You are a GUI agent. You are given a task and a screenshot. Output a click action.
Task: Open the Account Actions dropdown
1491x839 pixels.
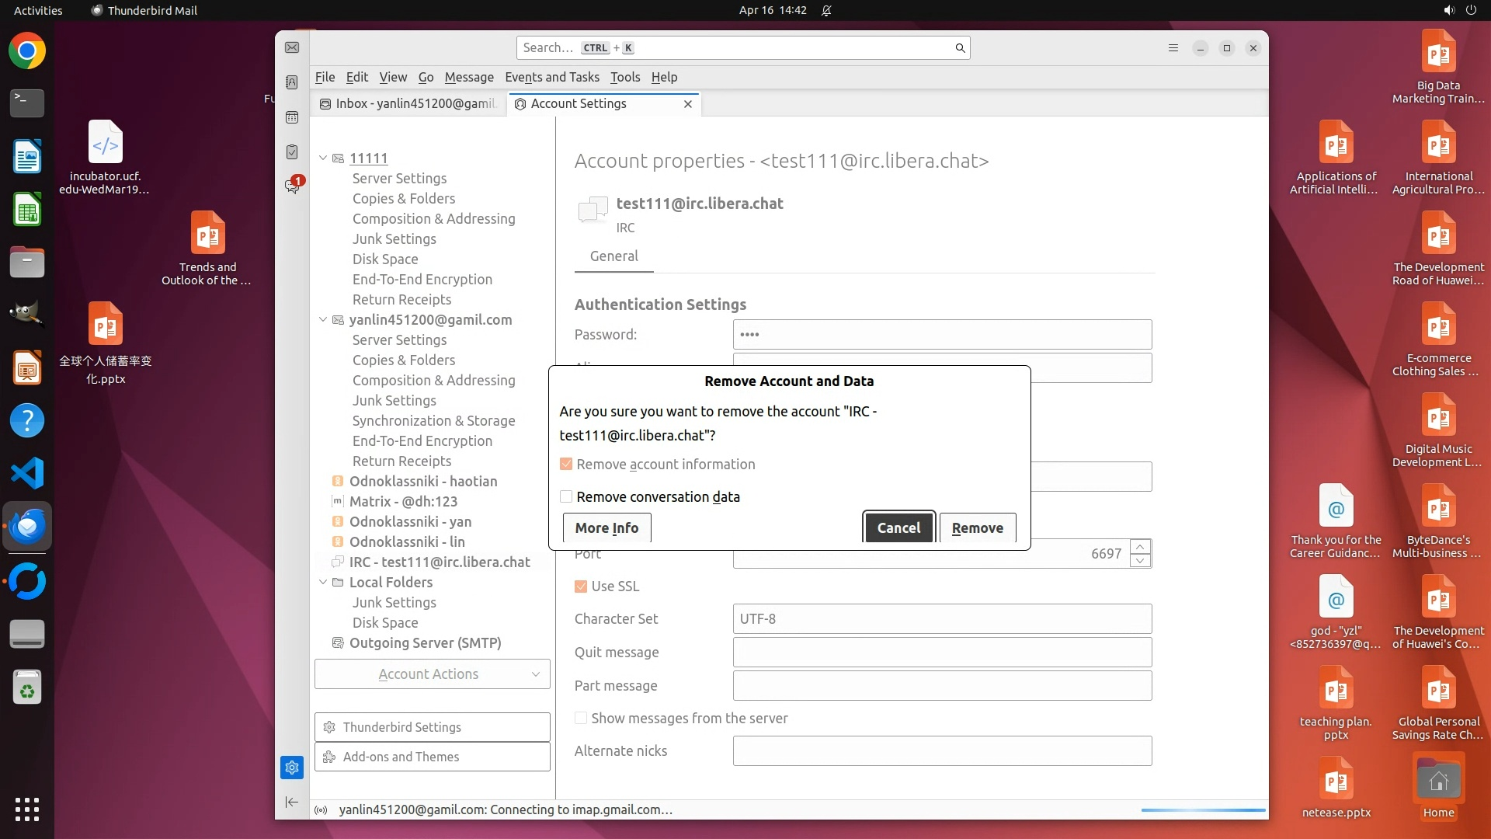[433, 674]
